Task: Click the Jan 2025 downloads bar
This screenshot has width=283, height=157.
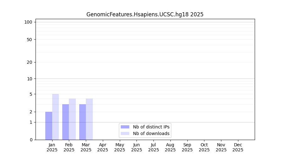Action: click(55, 117)
